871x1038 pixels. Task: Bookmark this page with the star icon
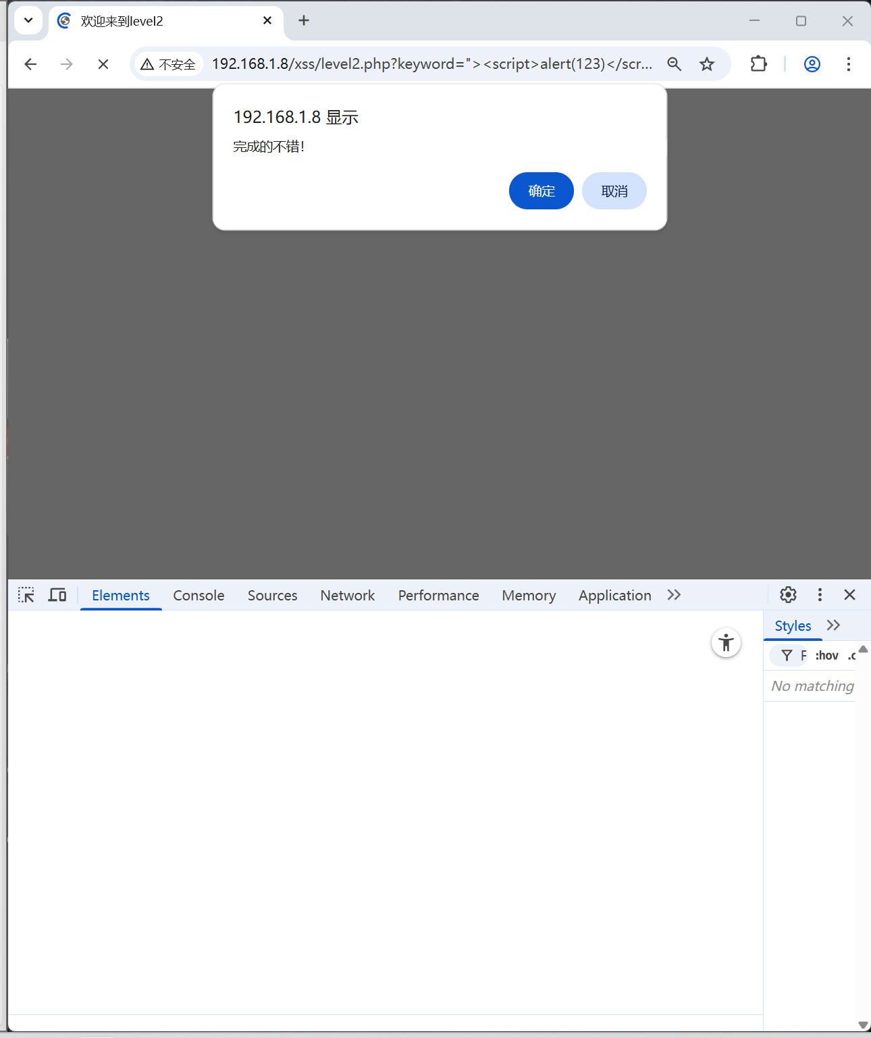tap(706, 63)
